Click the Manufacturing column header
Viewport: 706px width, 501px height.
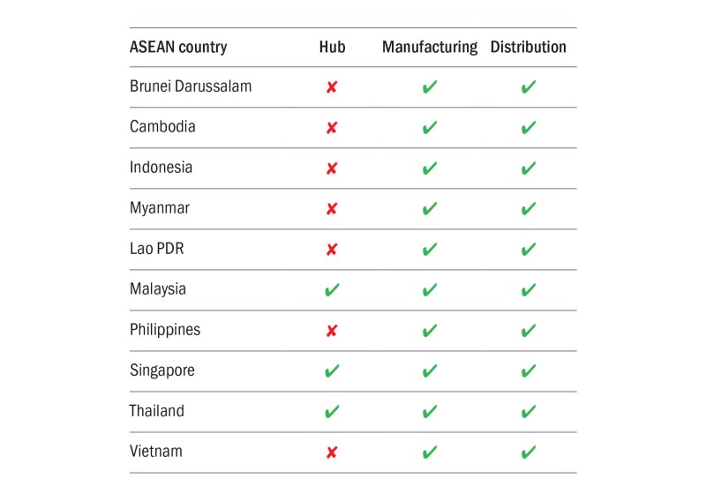click(x=430, y=47)
